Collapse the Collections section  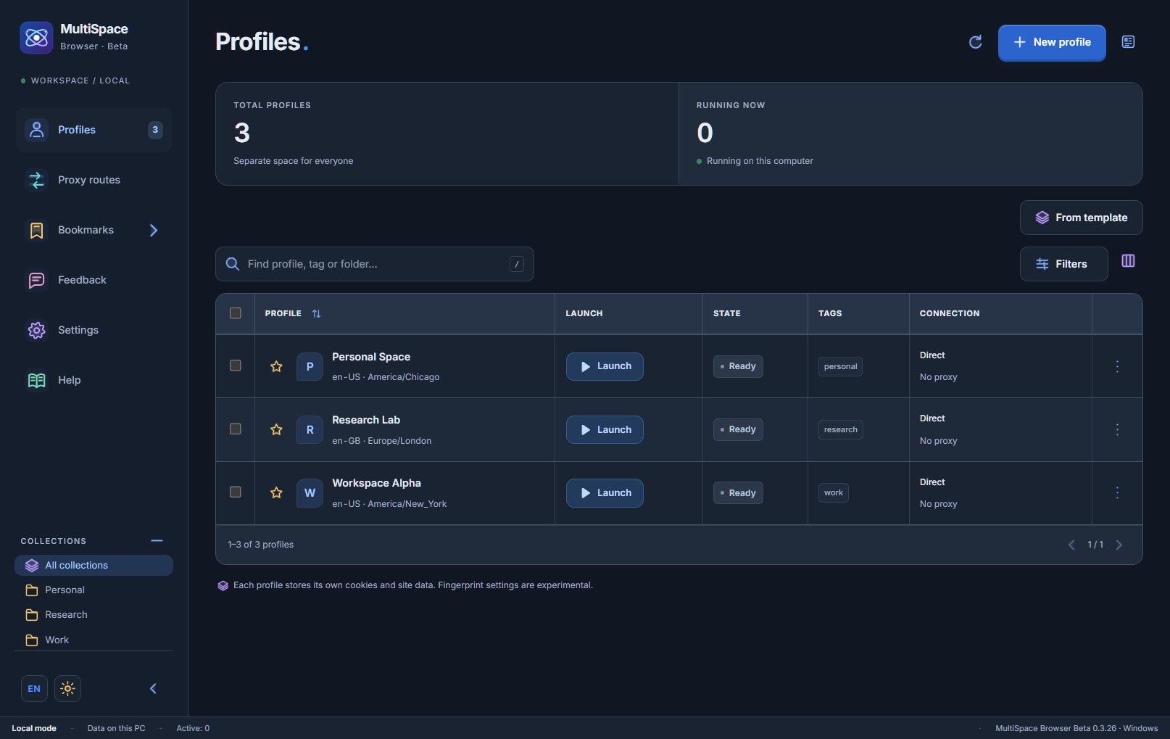pyautogui.click(x=157, y=541)
